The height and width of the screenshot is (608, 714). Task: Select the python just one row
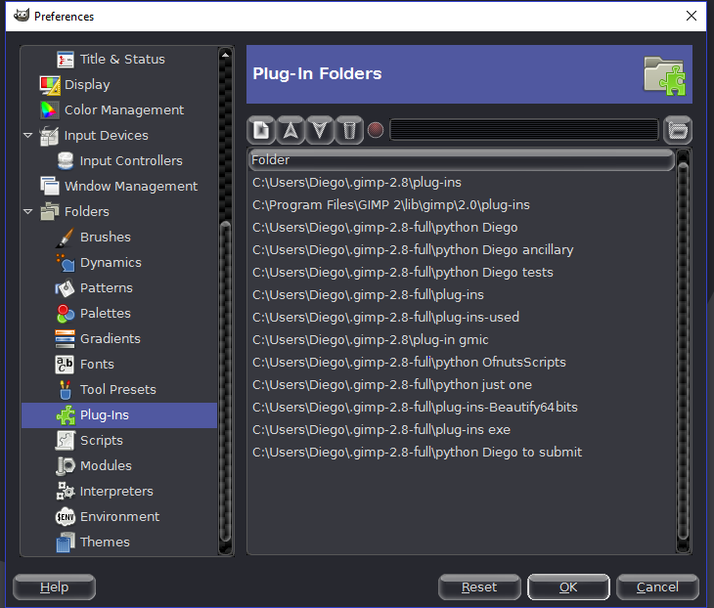tap(462, 385)
